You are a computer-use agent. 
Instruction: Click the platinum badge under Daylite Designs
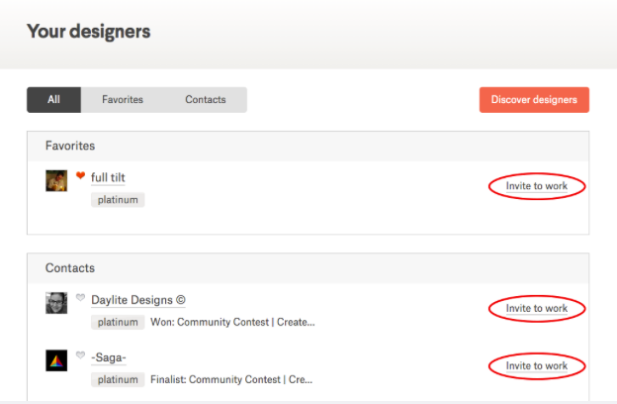coord(118,322)
